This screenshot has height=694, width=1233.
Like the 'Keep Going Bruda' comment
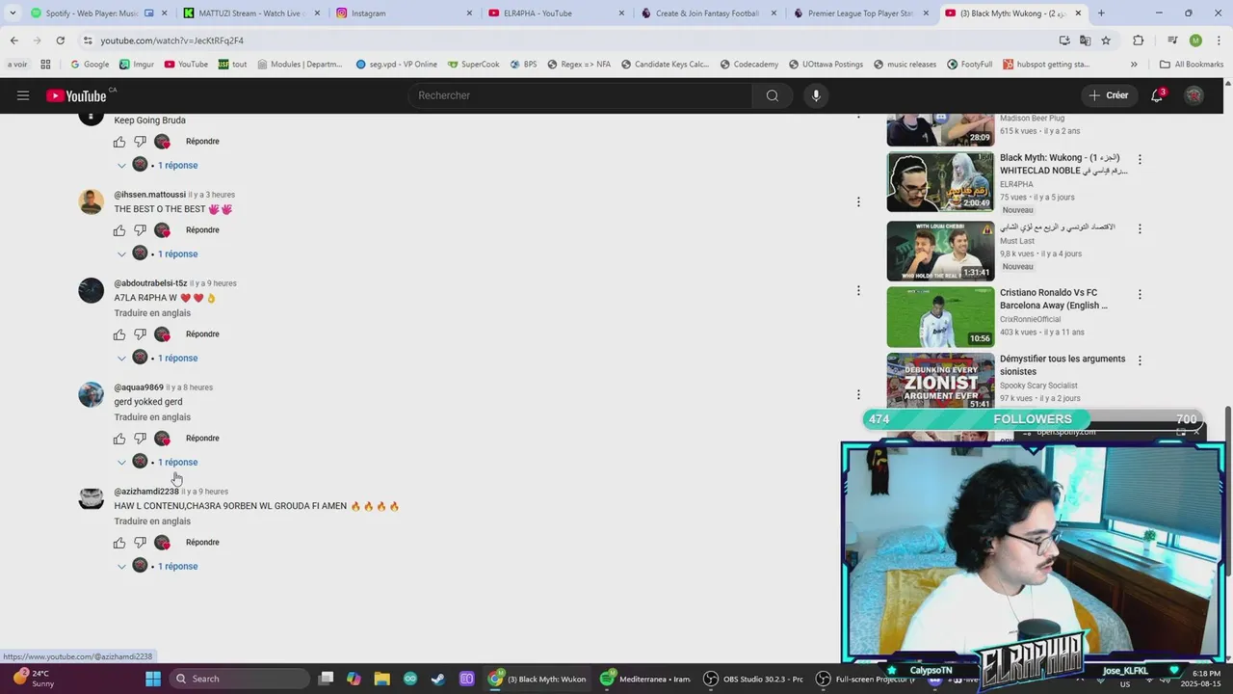pos(119,142)
